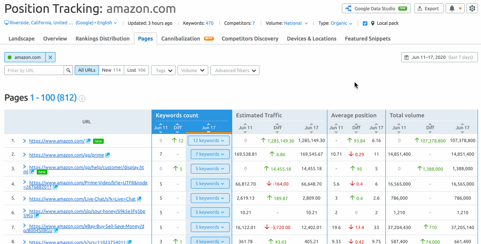The image size is (481, 244).
Task: Open 5 keywords dropdown for Prime-Video row
Action: 210,183
